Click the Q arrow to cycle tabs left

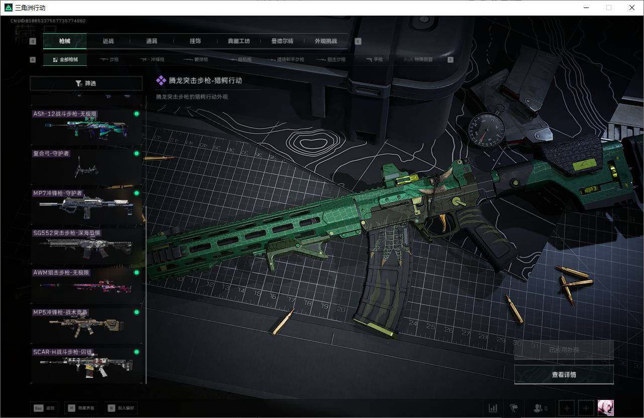point(33,41)
